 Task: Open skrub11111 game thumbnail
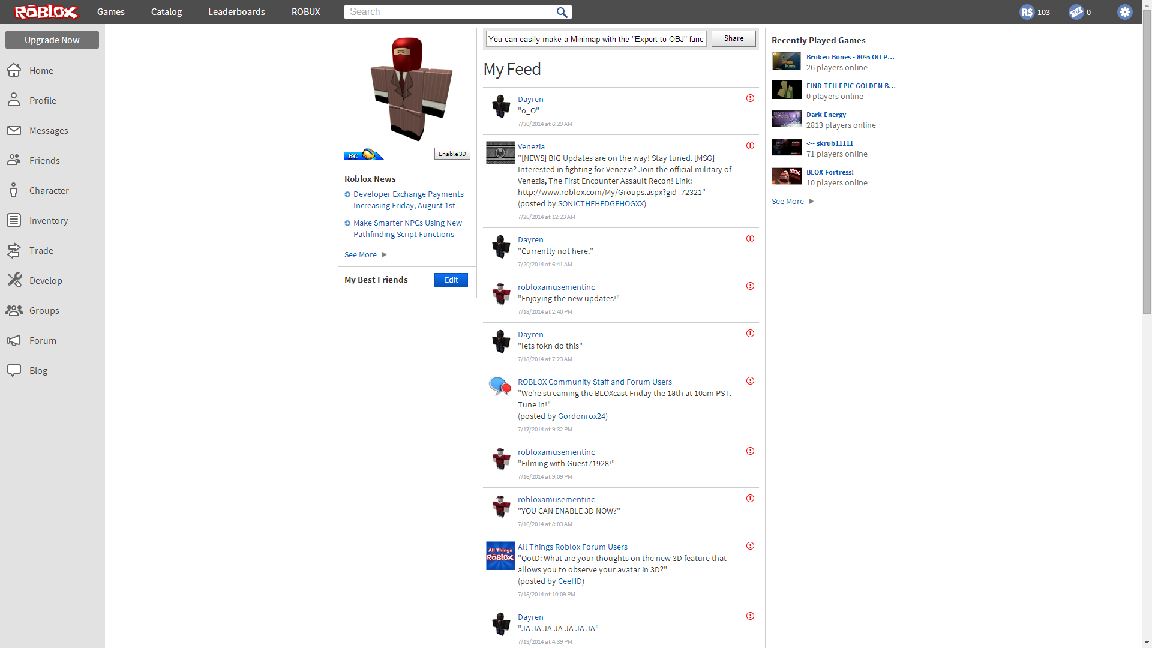(x=786, y=148)
